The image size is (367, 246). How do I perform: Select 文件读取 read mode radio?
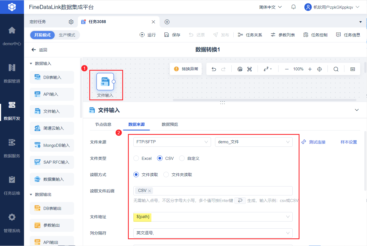[136, 175]
